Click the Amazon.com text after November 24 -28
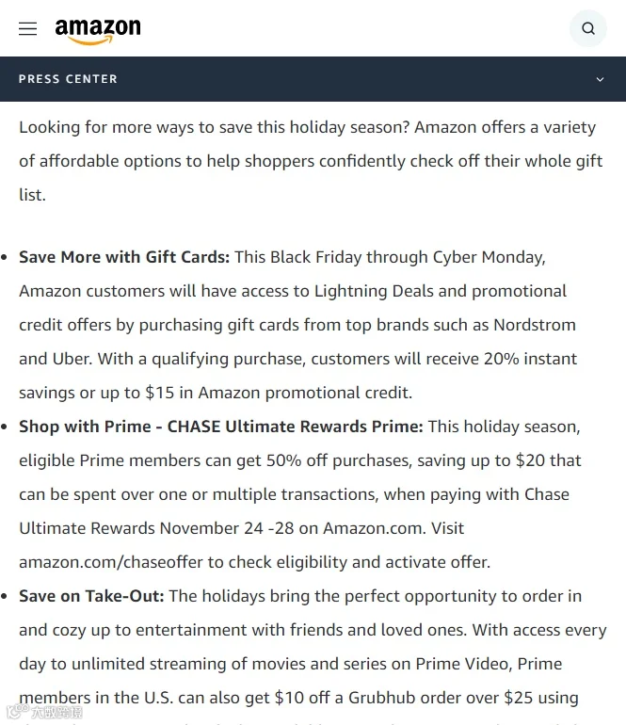 (x=374, y=528)
